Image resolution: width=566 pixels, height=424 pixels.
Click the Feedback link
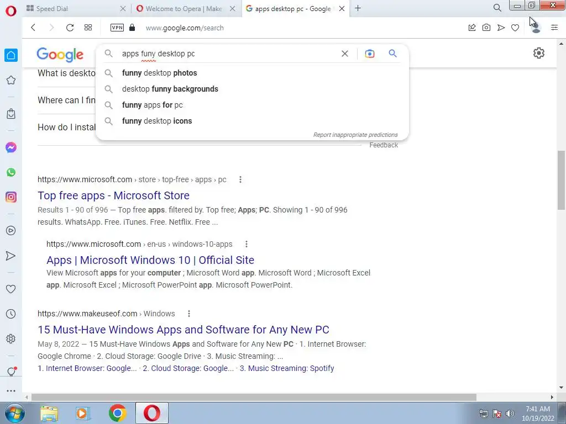[x=384, y=145]
